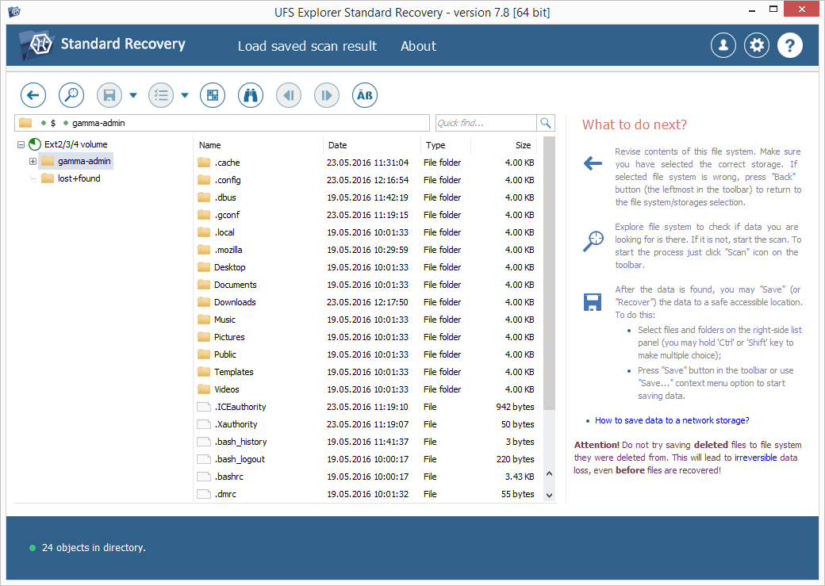This screenshot has width=825, height=586.
Task: Click the folder icon of the Downloads row
Action: tap(204, 302)
